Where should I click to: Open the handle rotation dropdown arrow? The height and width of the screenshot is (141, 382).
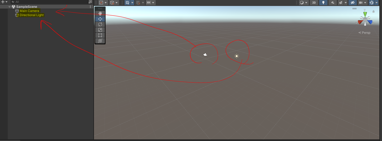(x=117, y=3)
